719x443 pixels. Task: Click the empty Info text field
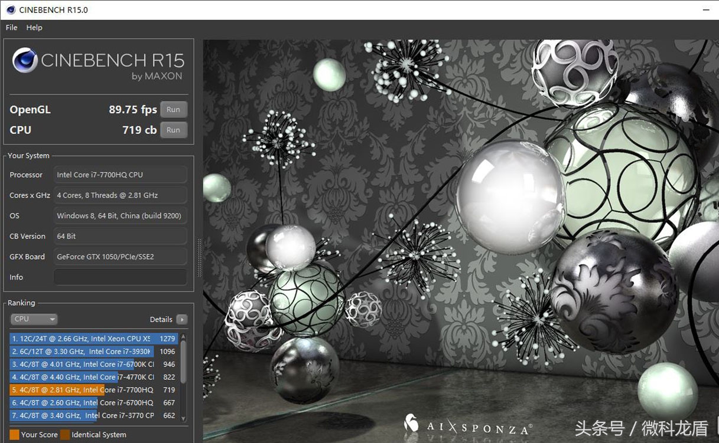coord(121,277)
